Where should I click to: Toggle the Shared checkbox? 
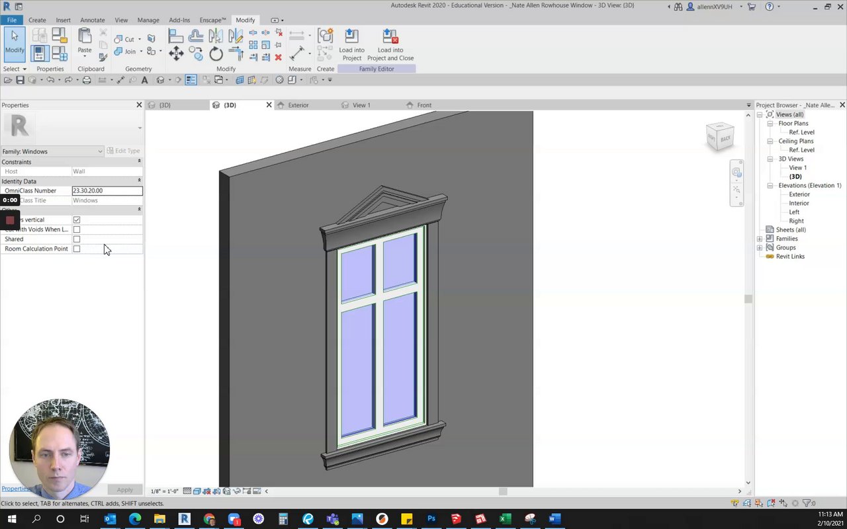(x=77, y=239)
